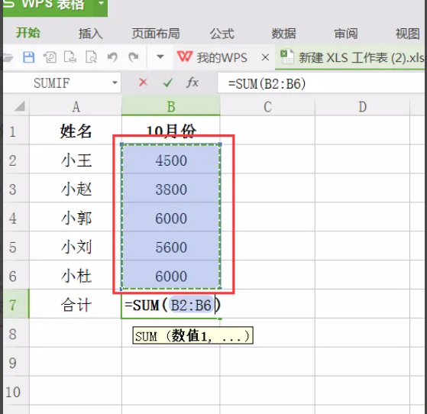The height and width of the screenshot is (414, 427).
Task: Open the 页面布局 ribbon tab
Action: (x=156, y=34)
